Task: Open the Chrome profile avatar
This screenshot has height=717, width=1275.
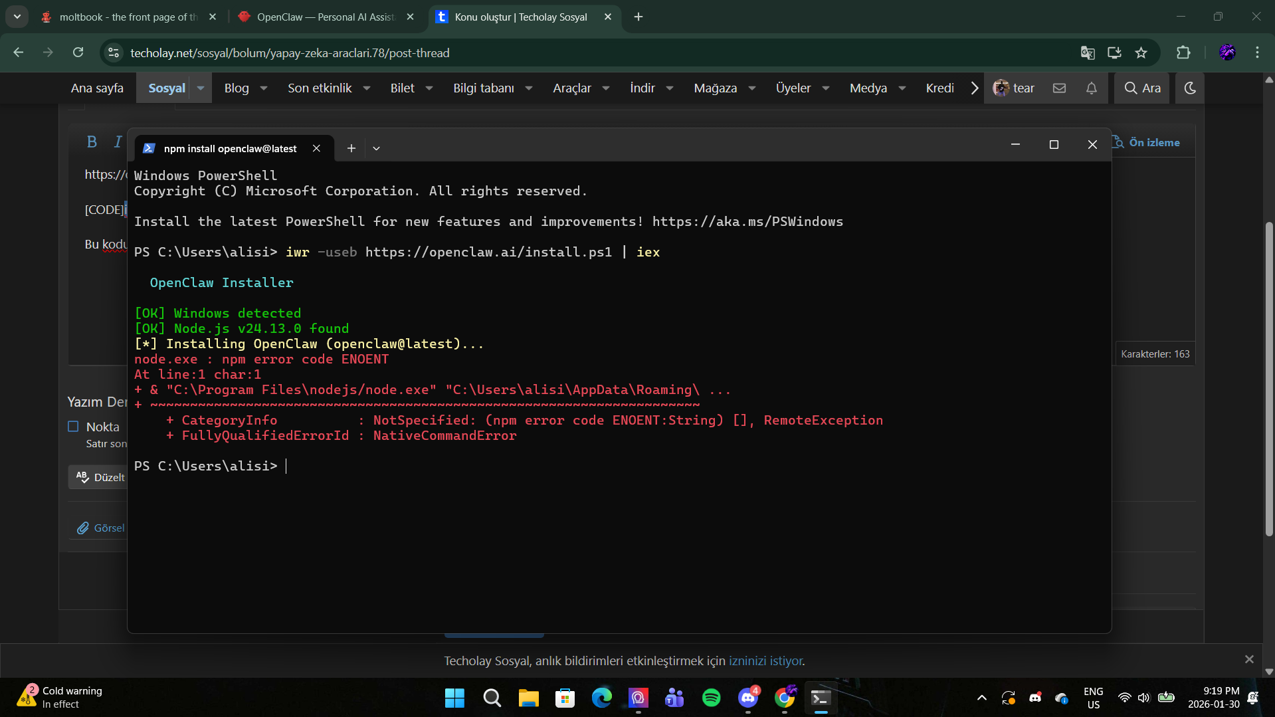Action: pos(1227,52)
